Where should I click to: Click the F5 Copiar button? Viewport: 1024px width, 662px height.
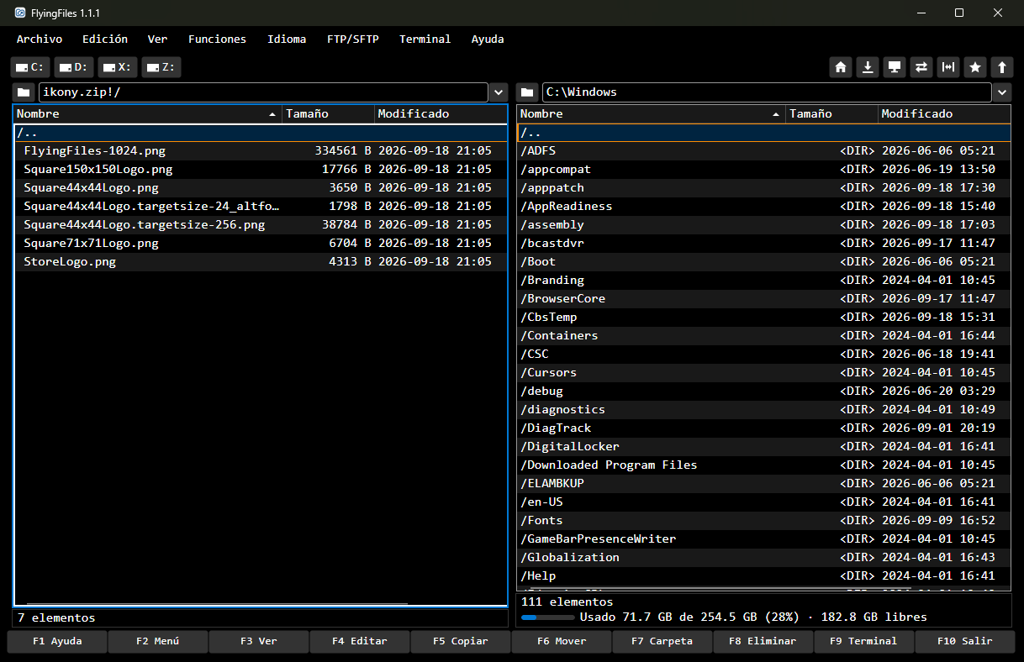461,641
